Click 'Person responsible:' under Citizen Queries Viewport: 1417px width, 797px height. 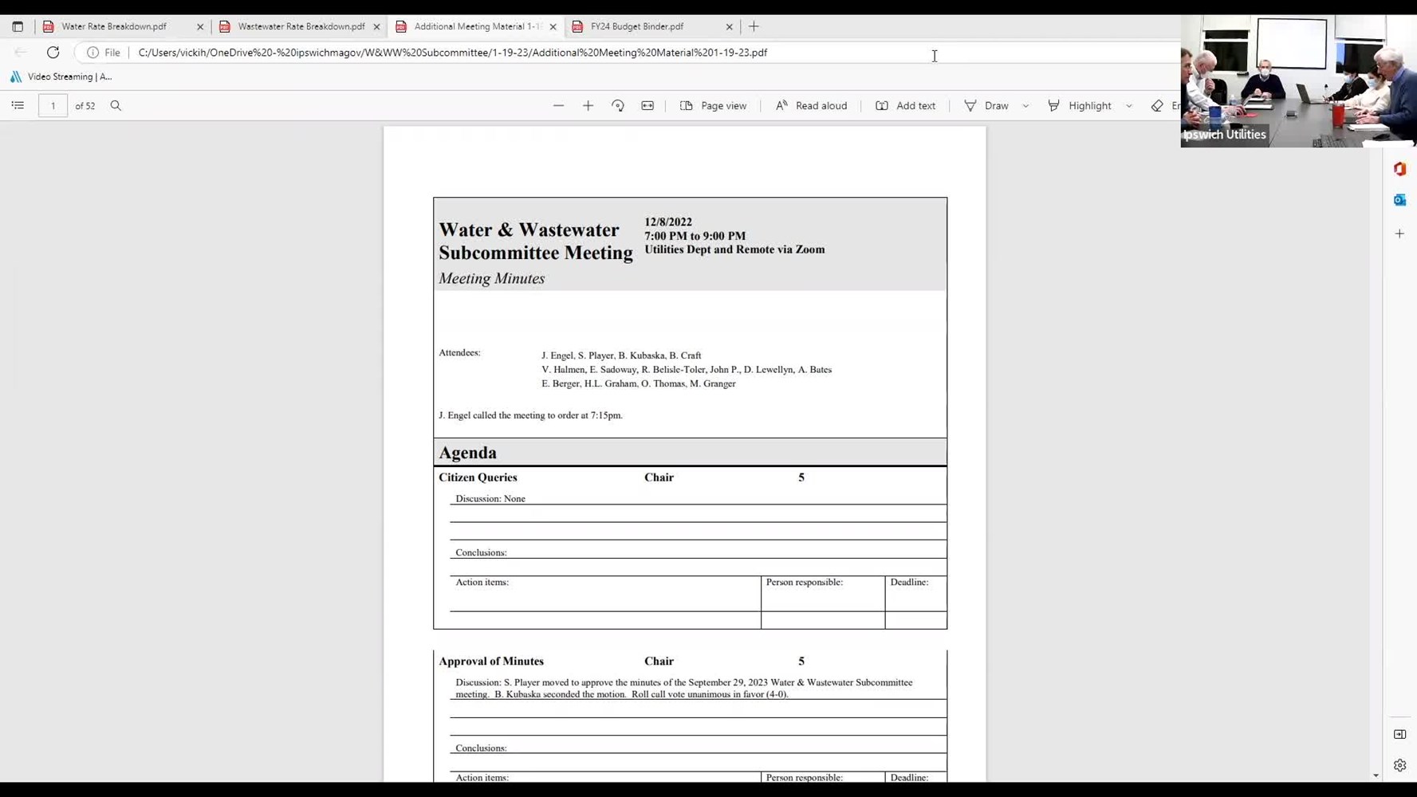pos(805,582)
